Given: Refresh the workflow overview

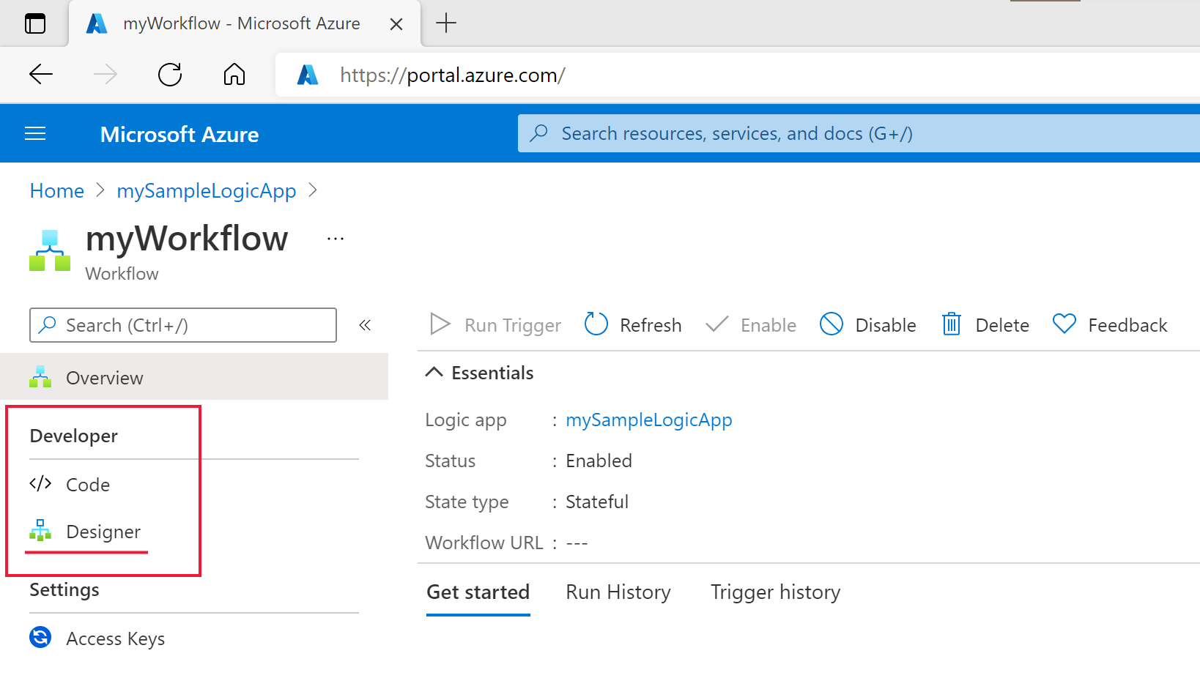Looking at the screenshot, I should coord(634,324).
